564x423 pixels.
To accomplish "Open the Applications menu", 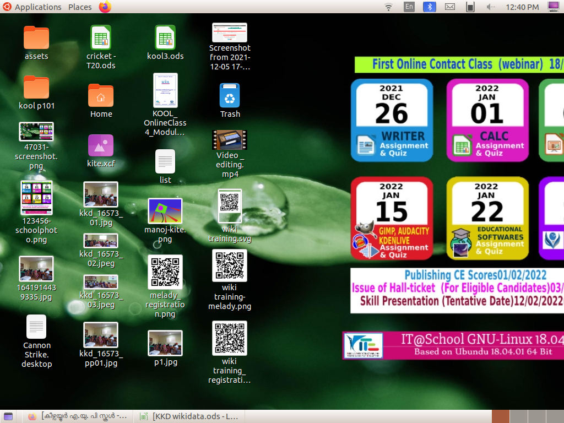I will (x=37, y=7).
